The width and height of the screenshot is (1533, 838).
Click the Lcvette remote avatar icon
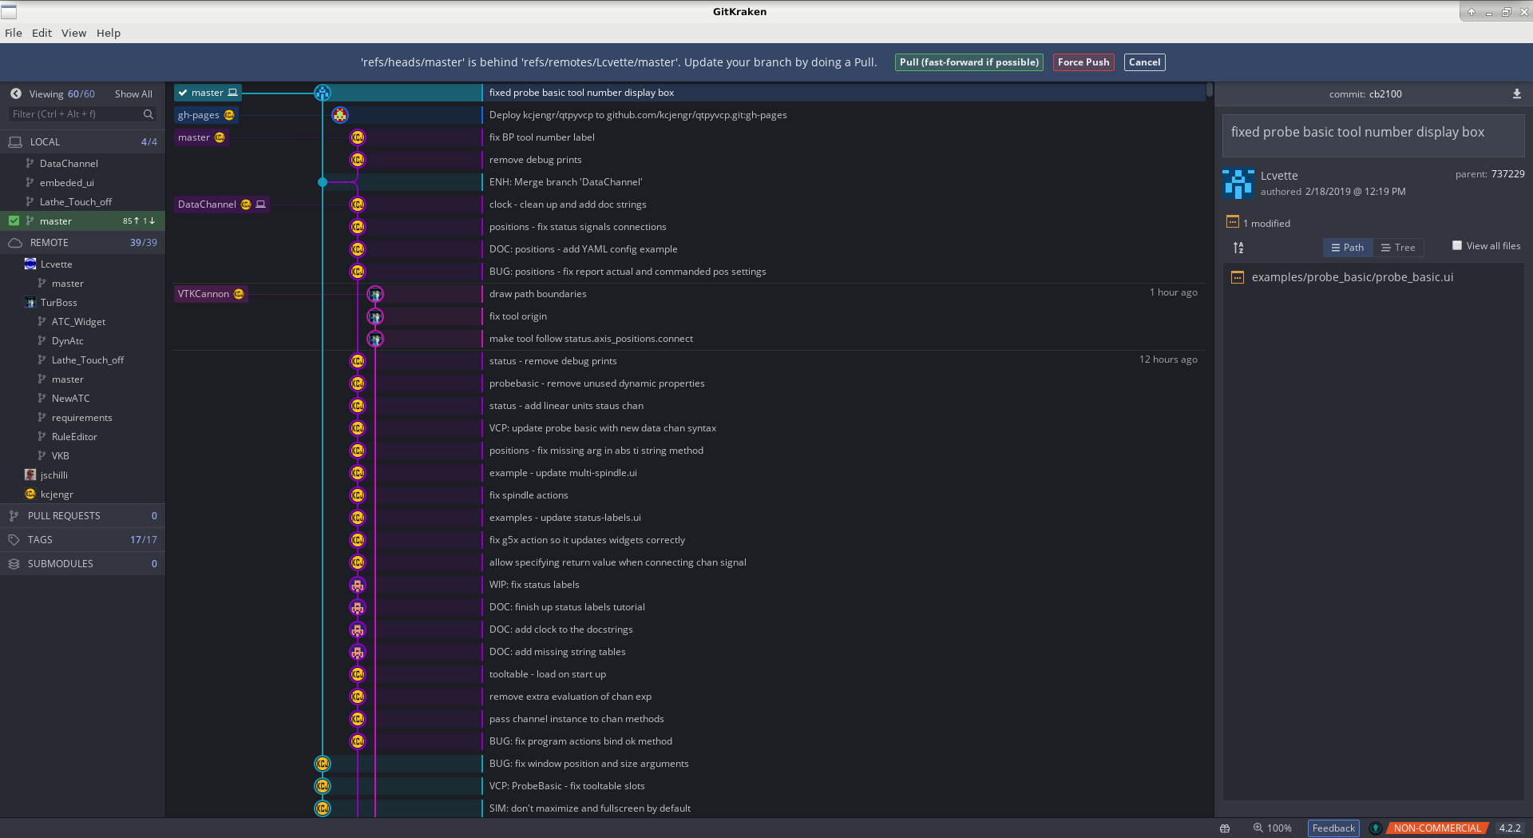[30, 264]
